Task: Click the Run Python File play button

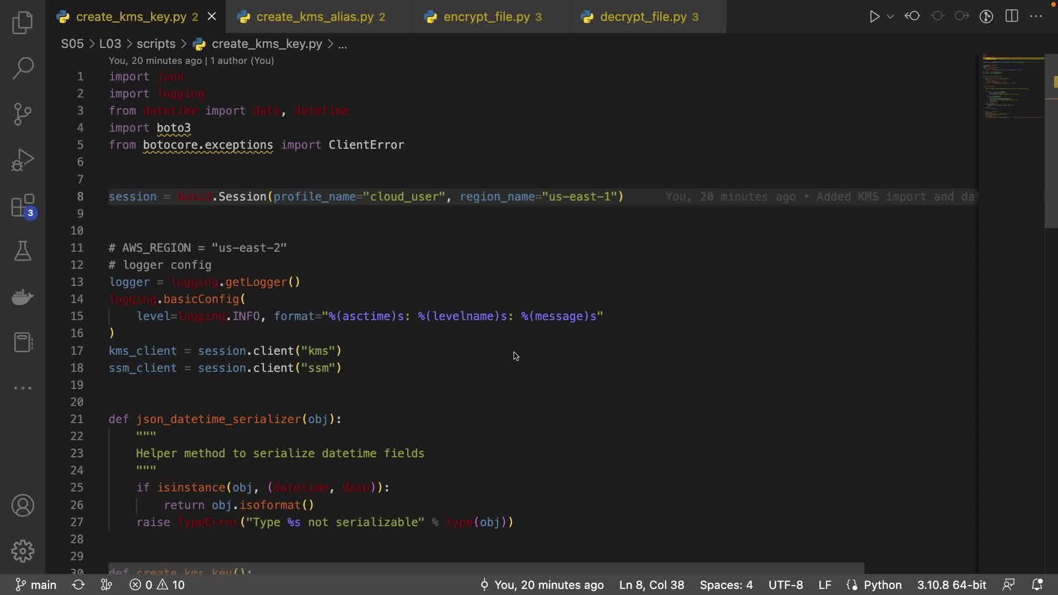Action: (874, 17)
